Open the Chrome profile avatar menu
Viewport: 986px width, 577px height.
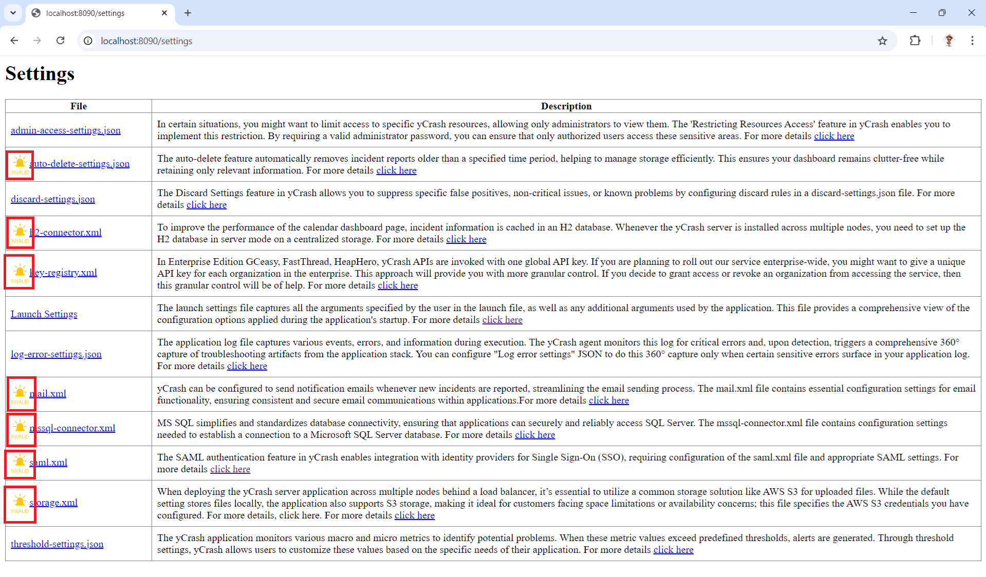(x=949, y=41)
